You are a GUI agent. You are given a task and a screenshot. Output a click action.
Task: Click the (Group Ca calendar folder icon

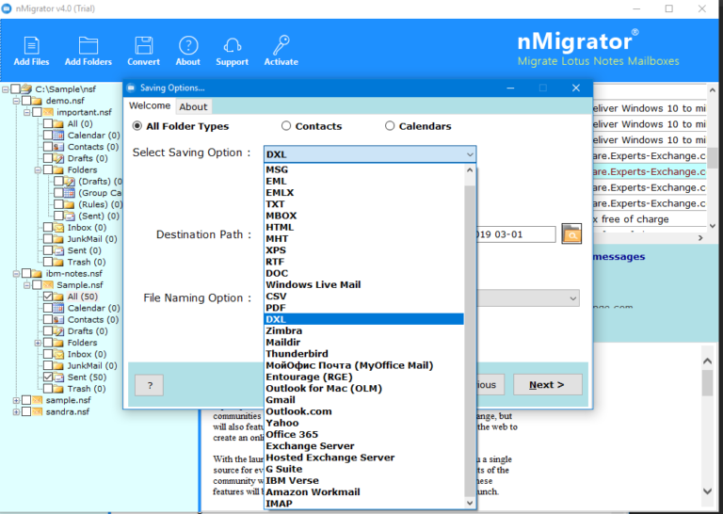click(x=69, y=193)
